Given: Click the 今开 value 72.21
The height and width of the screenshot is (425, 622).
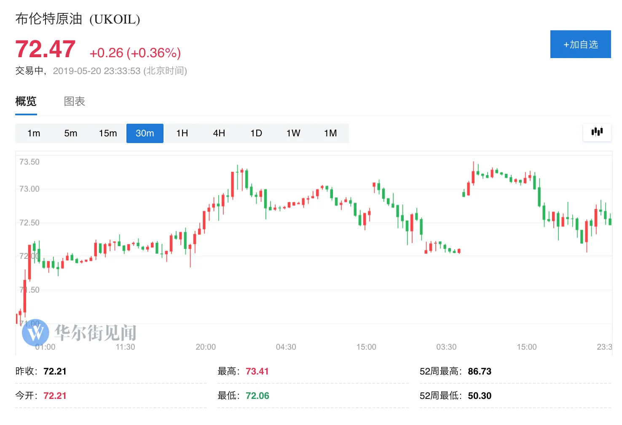Looking at the screenshot, I should (x=55, y=396).
